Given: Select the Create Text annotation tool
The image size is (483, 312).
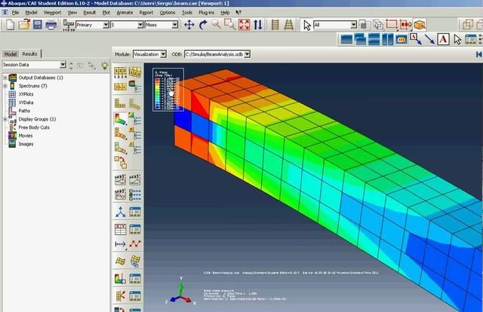Looking at the screenshot, I should pos(443,39).
